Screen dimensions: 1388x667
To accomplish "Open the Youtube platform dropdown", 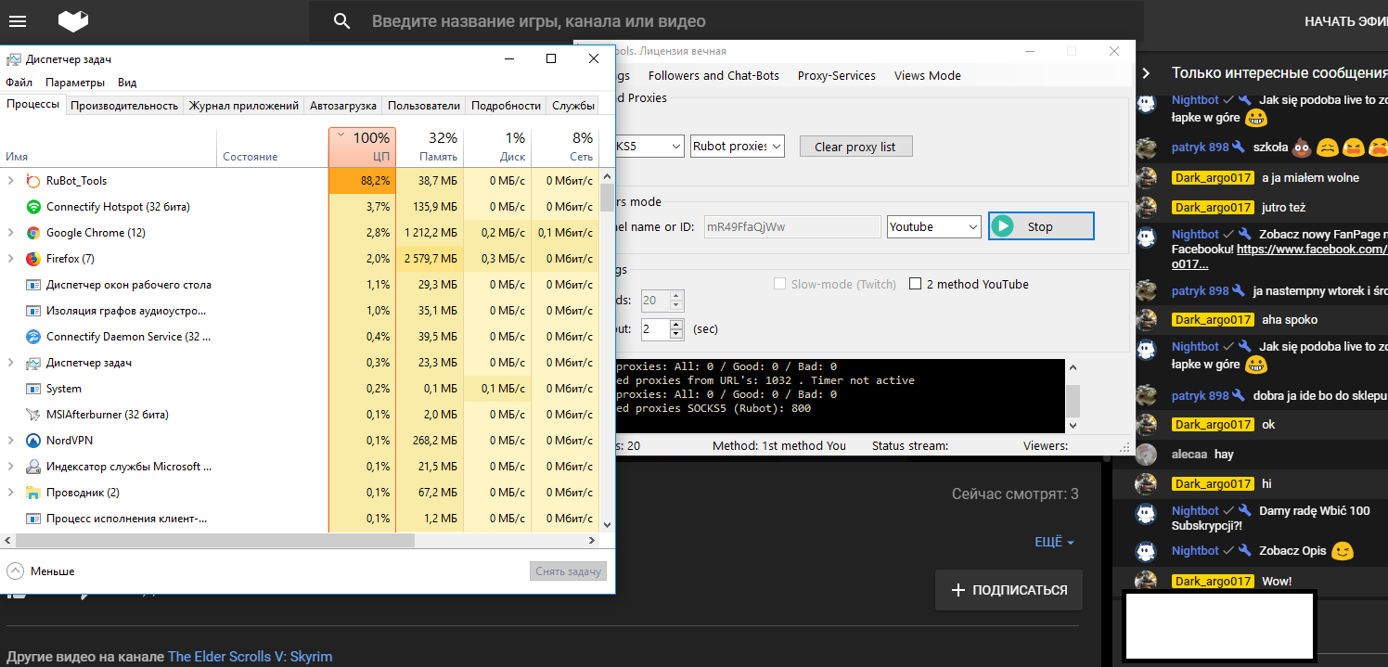I will point(933,226).
